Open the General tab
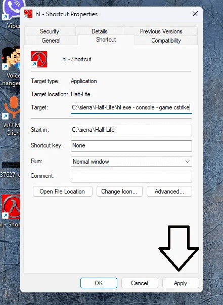The width and height of the screenshot is (223, 305). [51, 41]
